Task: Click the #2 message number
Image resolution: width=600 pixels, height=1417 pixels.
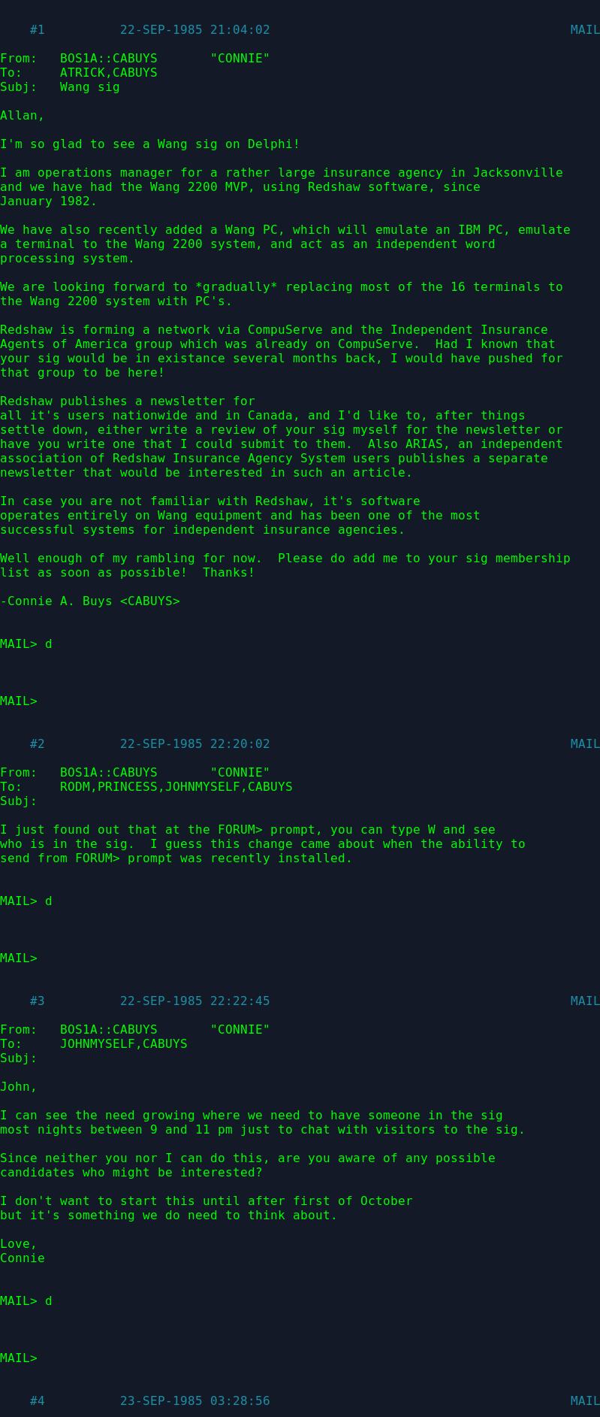Action: (x=38, y=744)
